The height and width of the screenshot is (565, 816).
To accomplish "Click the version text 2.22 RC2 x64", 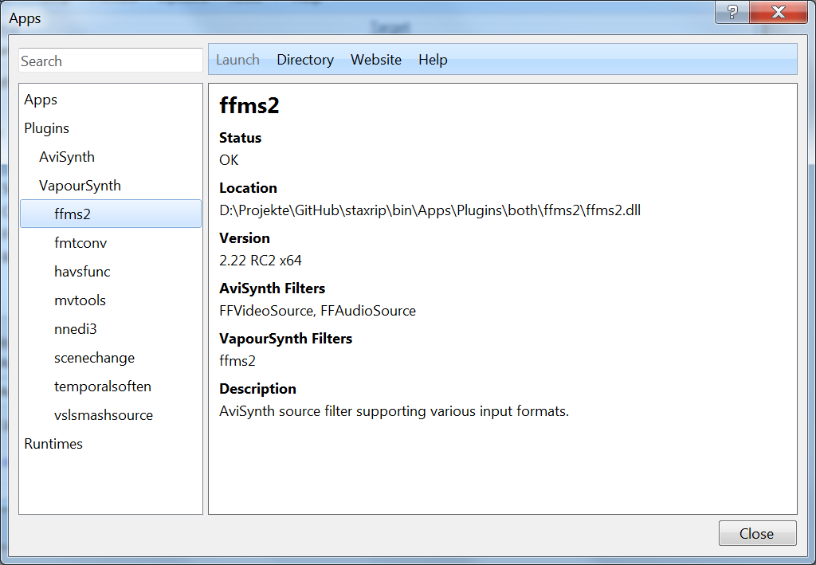I will (x=261, y=260).
